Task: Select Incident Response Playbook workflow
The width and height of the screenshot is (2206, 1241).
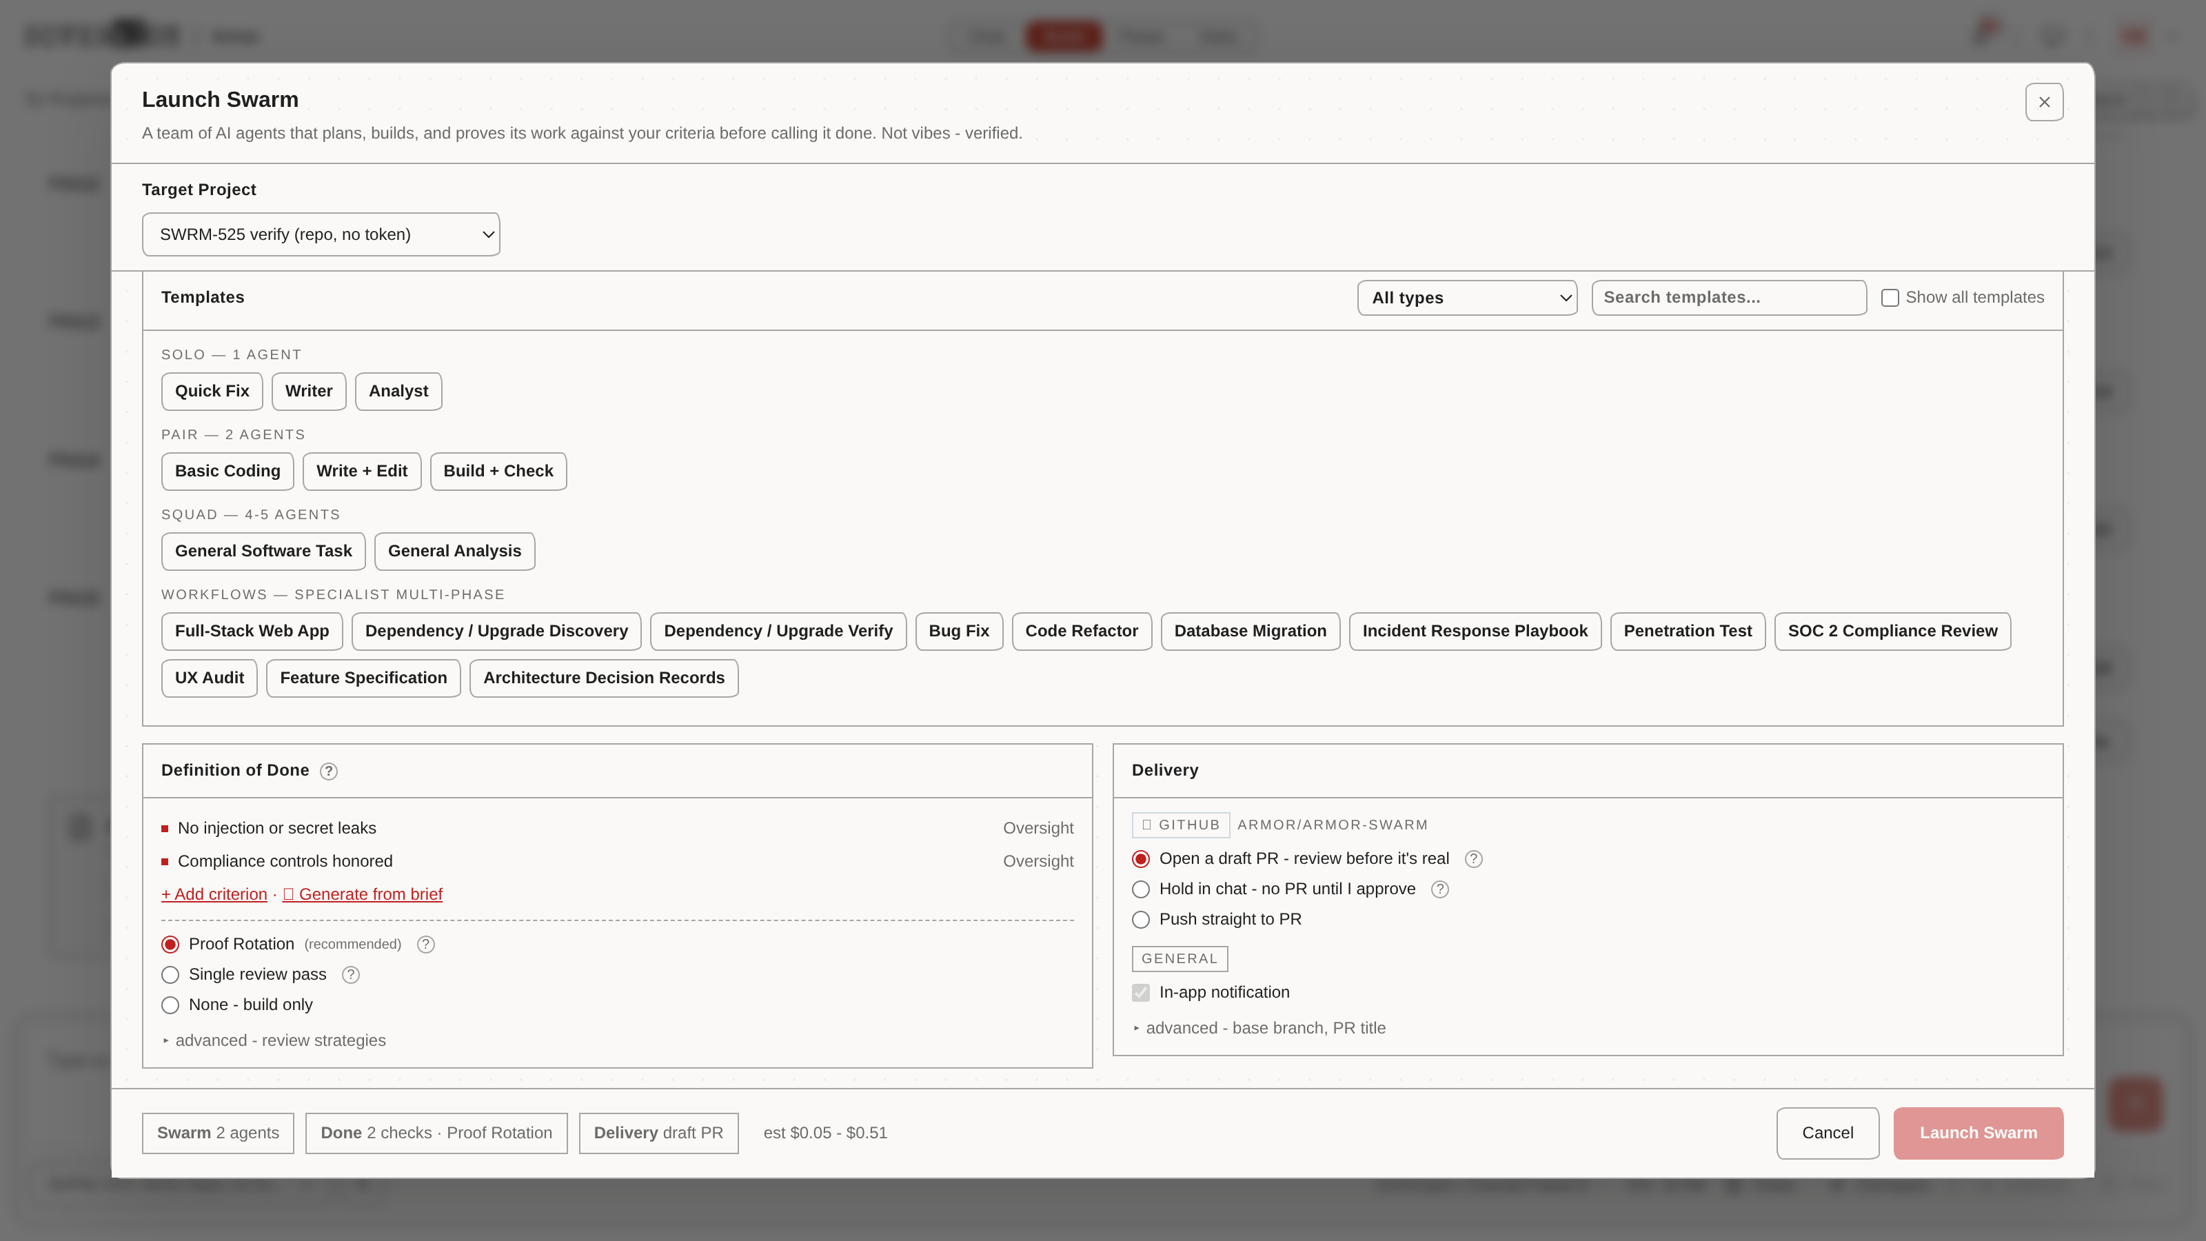Action: tap(1475, 632)
